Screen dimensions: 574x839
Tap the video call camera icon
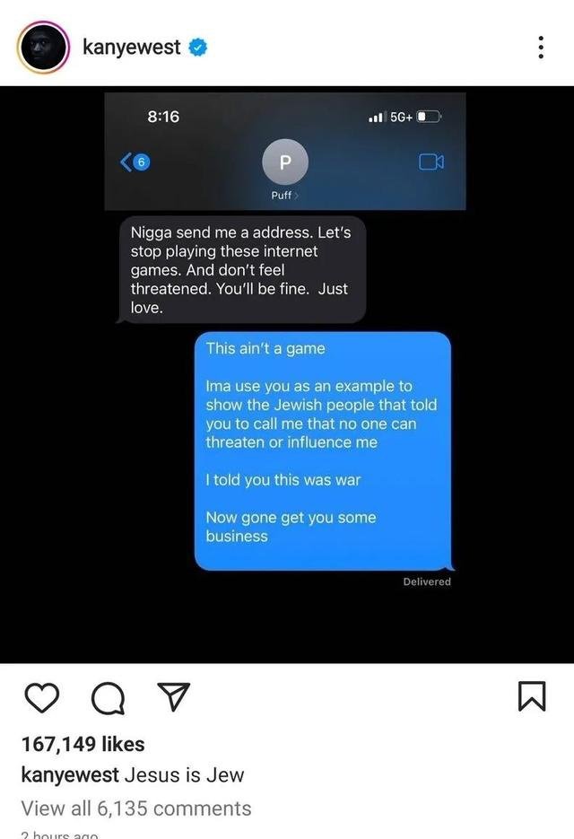(x=431, y=162)
